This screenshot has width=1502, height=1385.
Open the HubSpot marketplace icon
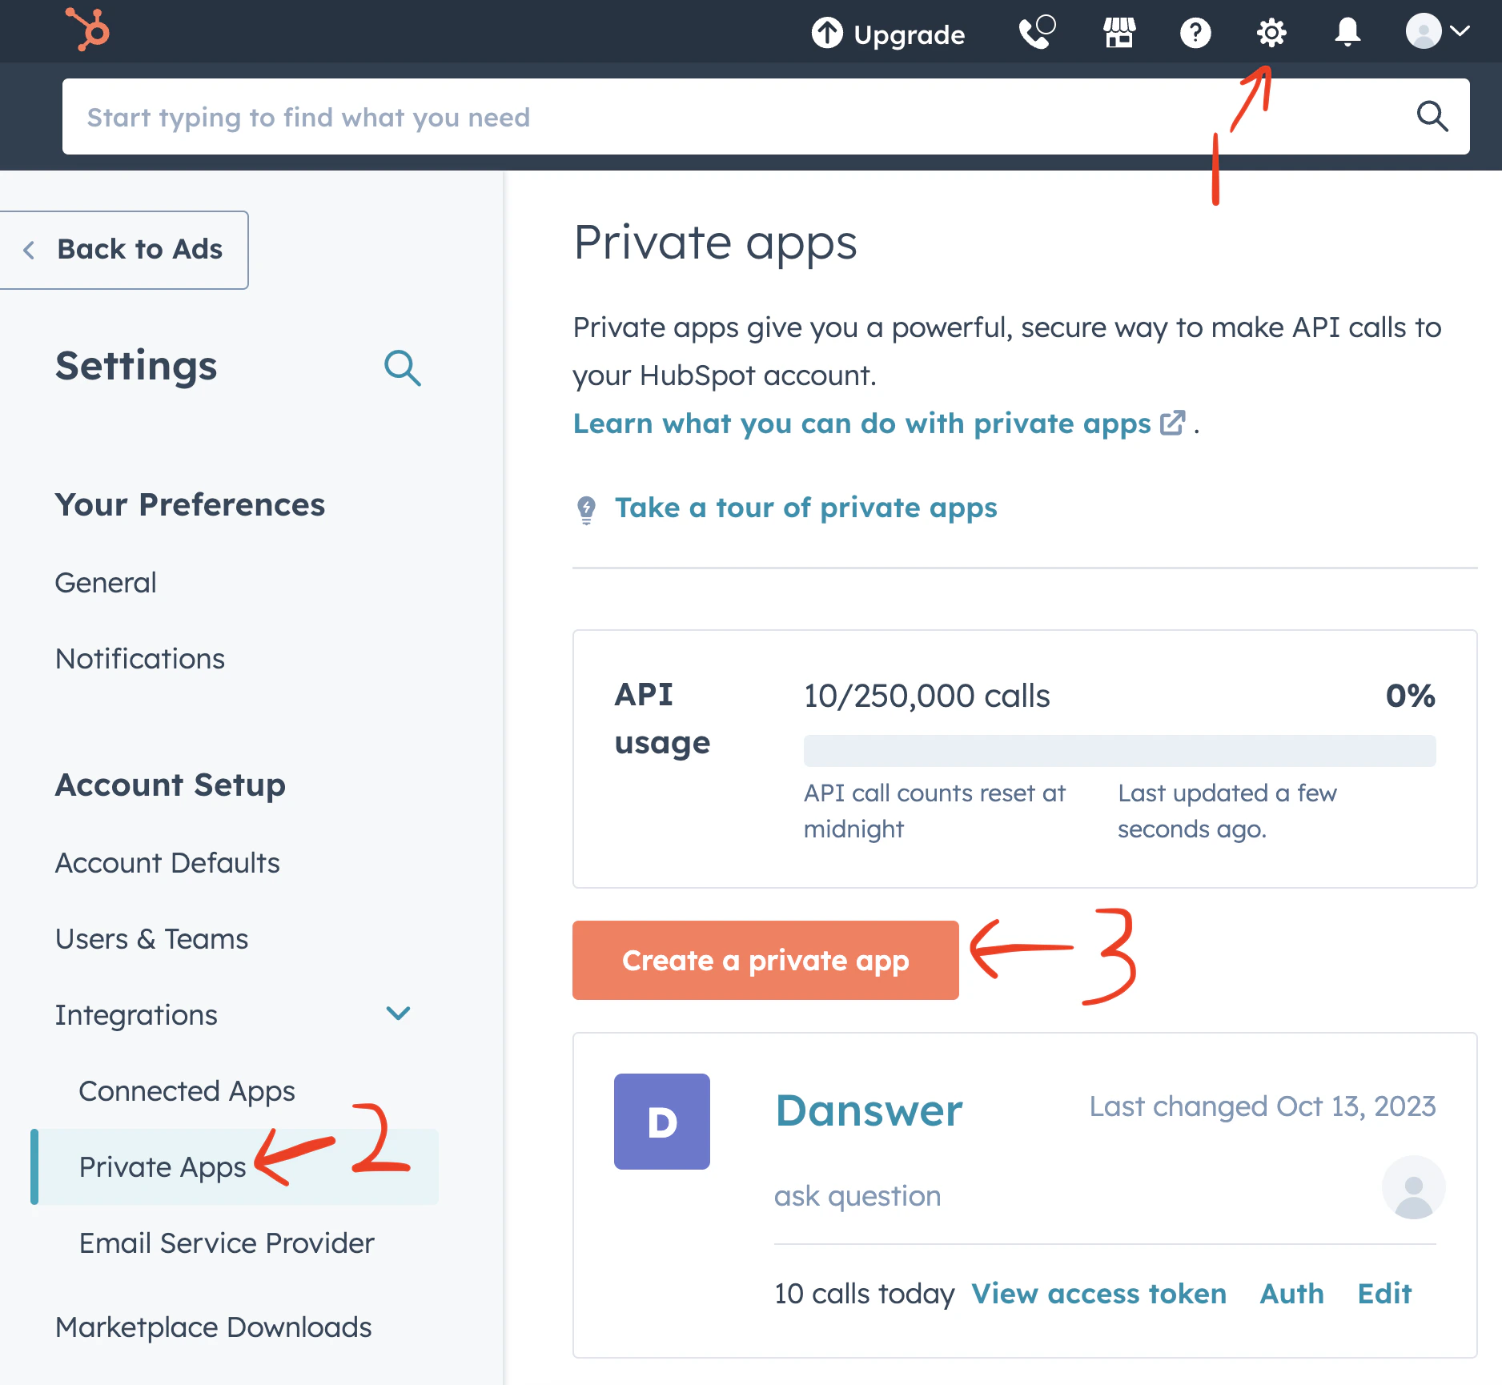tap(1118, 32)
